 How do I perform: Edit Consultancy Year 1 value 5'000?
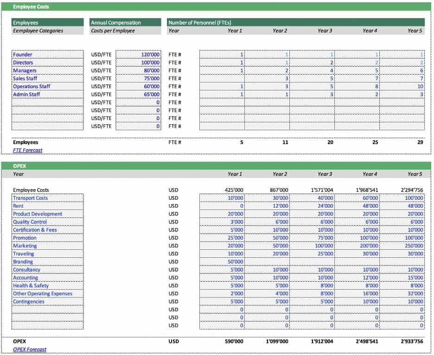tap(222, 270)
